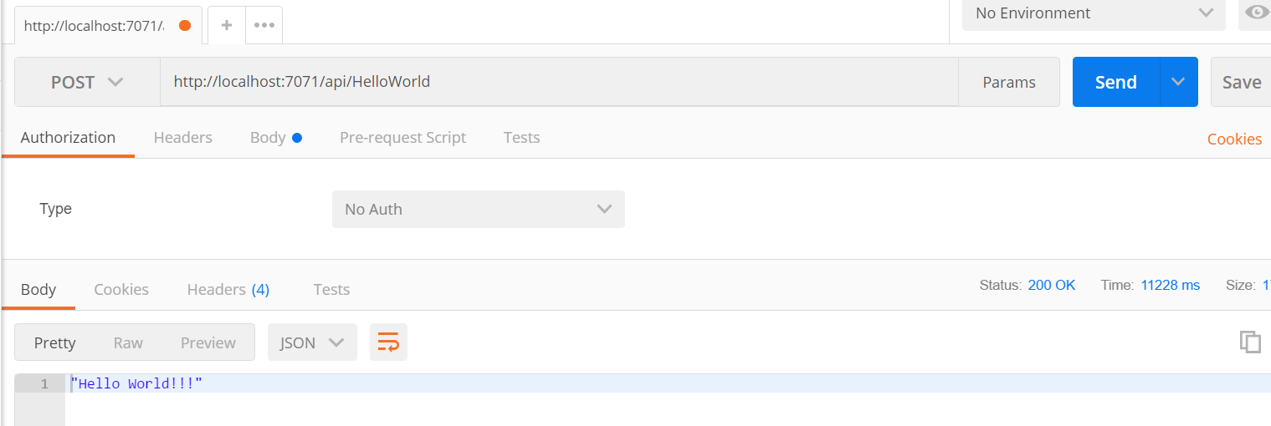Open a new request tab with plus icon
1271x426 pixels.
pyautogui.click(x=226, y=25)
